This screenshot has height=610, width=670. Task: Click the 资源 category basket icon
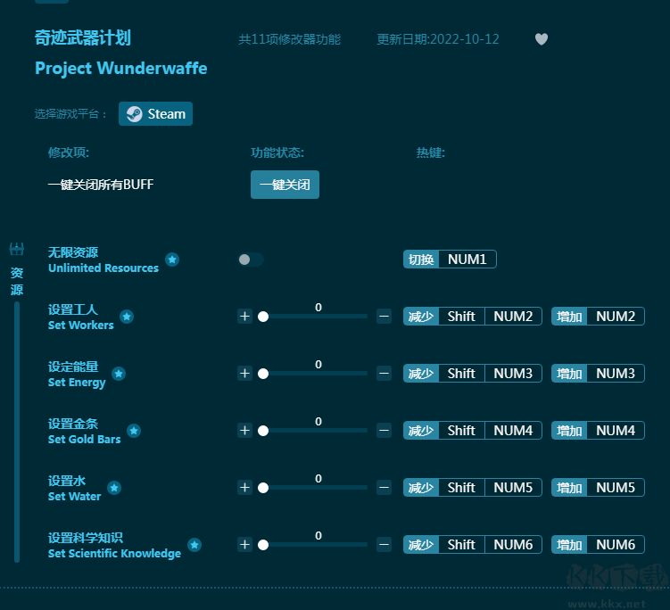(x=17, y=249)
